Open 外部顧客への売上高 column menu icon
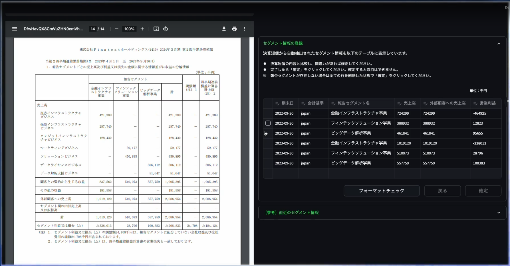This screenshot has height=266, width=510. click(x=425, y=103)
